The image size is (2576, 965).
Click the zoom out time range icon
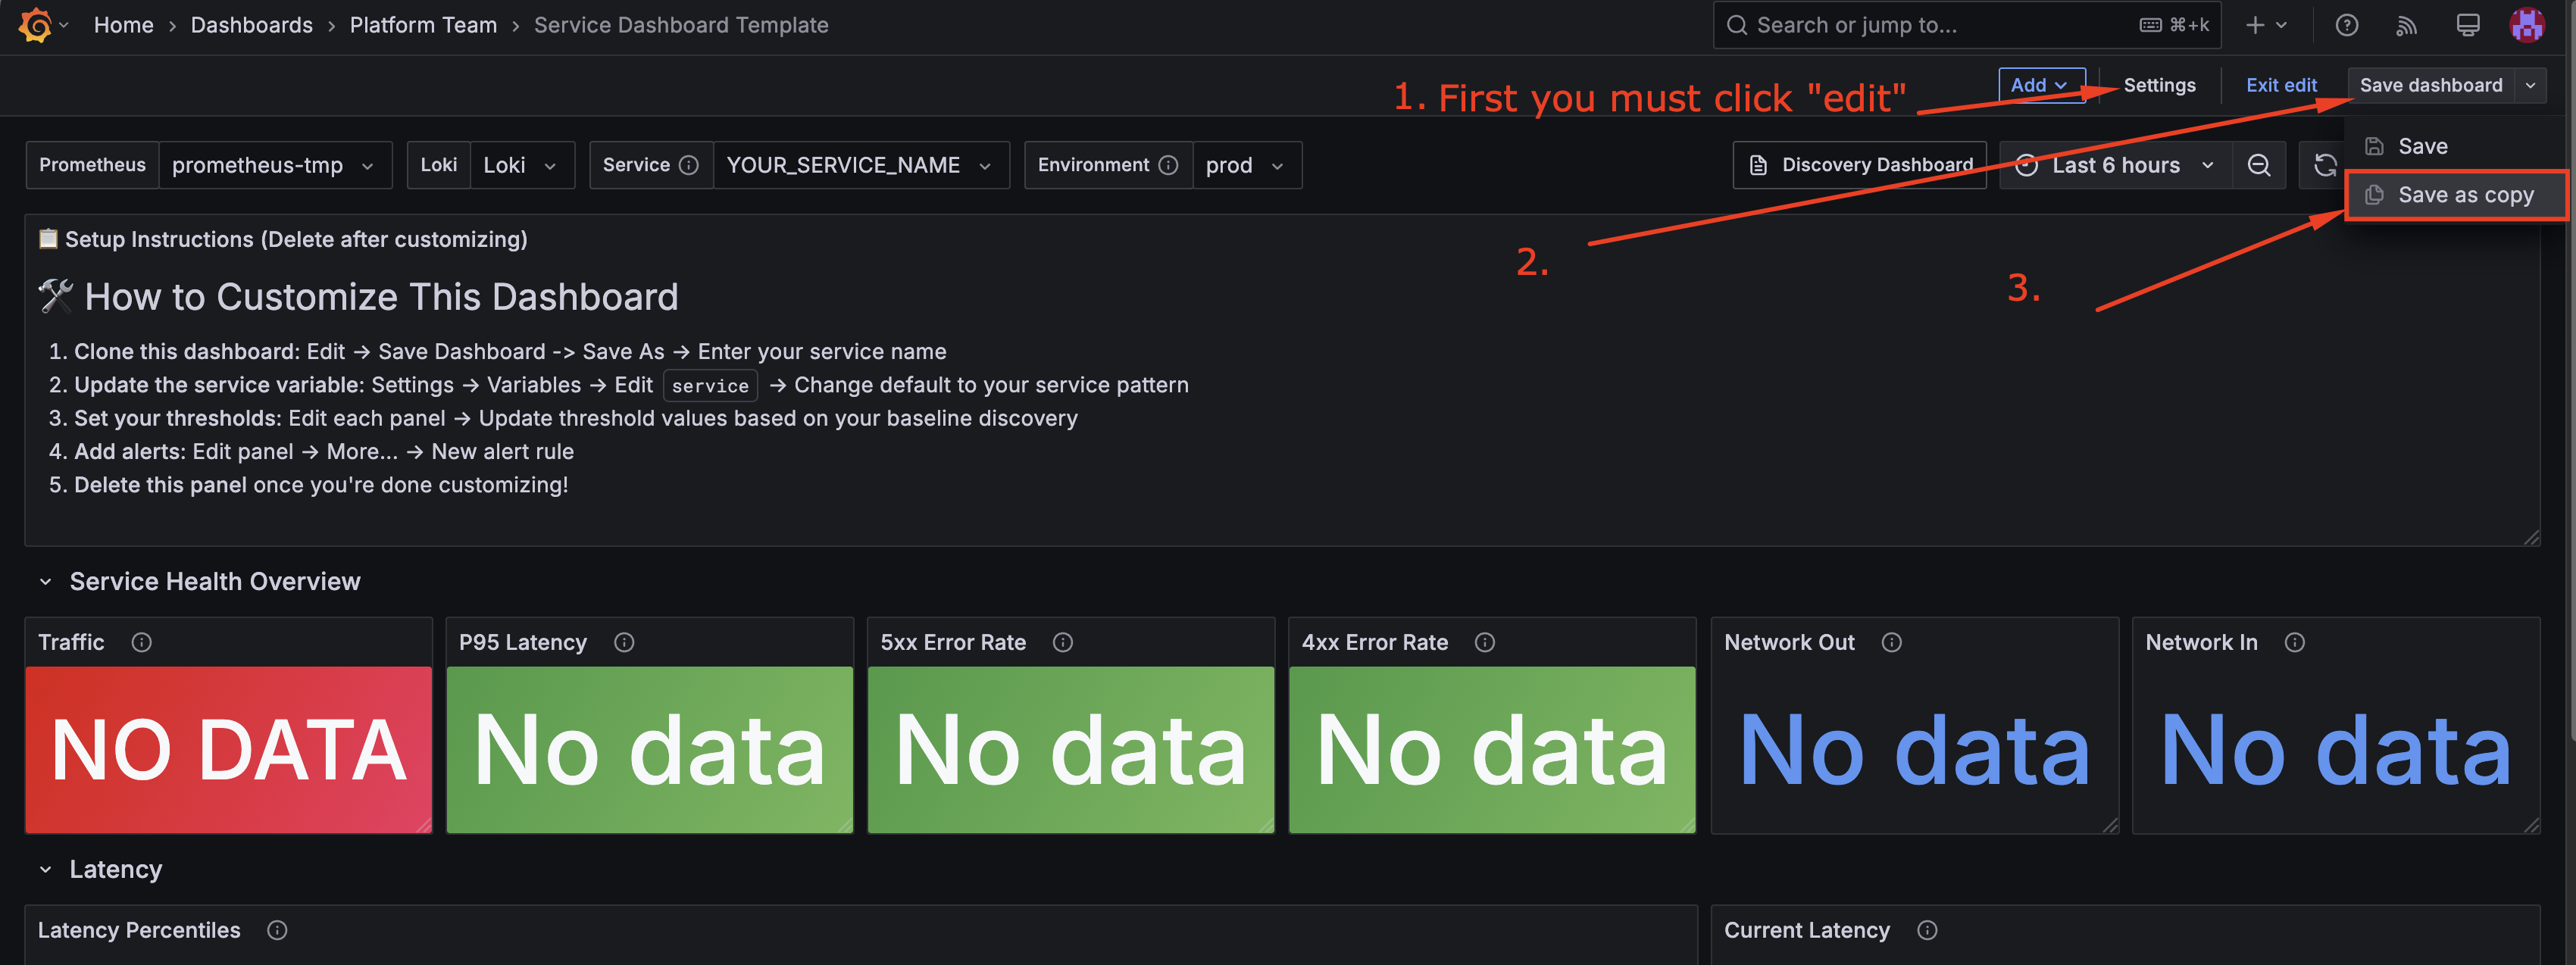click(x=2258, y=165)
